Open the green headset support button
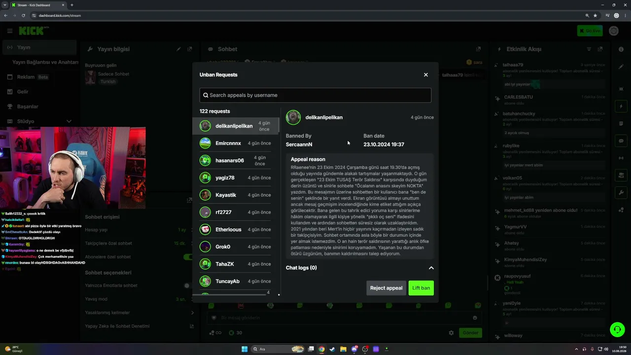The image size is (631, 355). 617,329
